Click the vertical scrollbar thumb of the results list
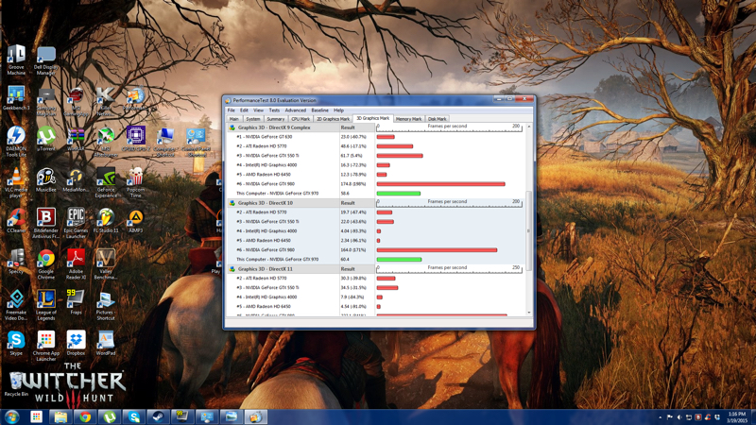 pyautogui.click(x=529, y=230)
